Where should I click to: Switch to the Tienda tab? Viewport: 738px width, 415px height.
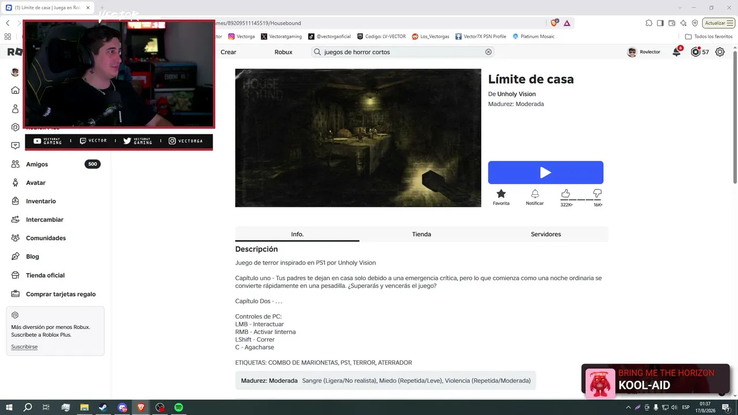[421, 234]
